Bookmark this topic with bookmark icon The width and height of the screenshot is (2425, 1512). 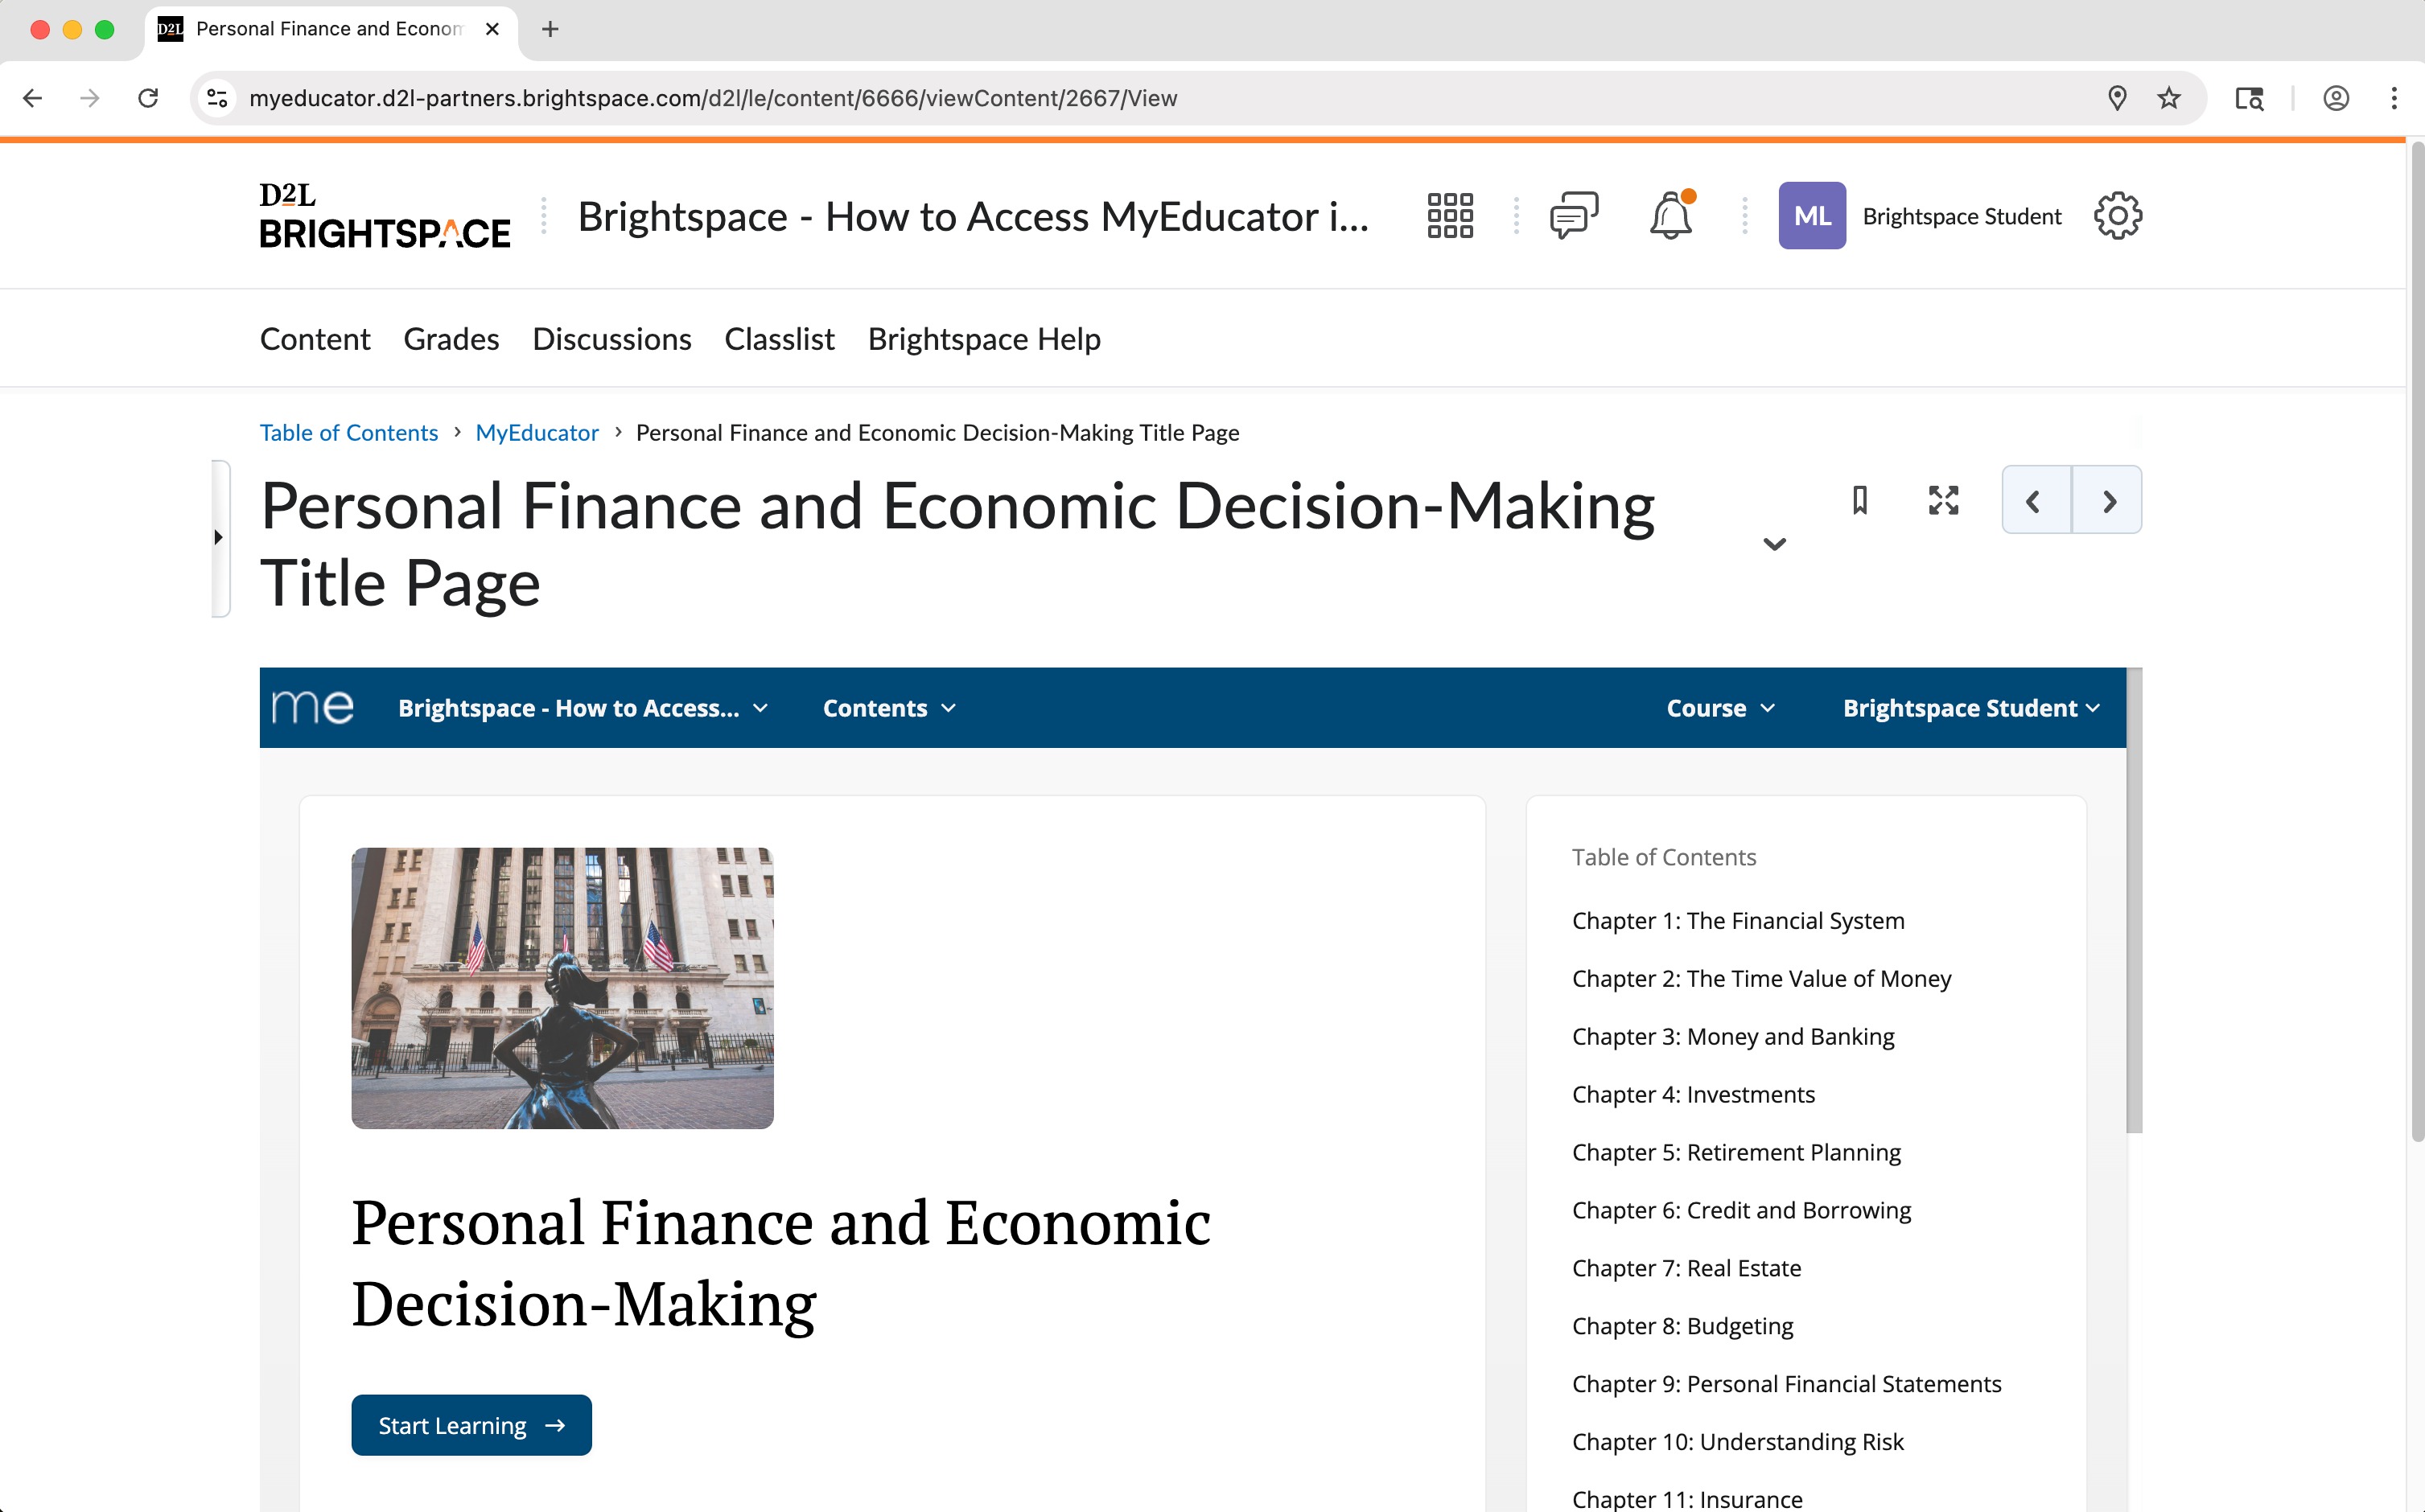click(x=1859, y=500)
